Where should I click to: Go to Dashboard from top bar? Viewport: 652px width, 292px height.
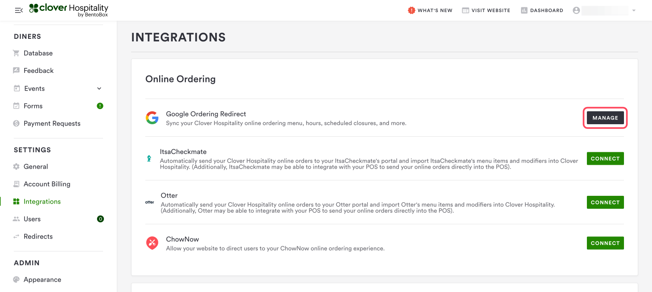click(x=542, y=10)
